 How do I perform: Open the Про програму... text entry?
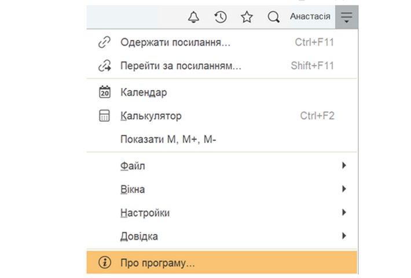point(157,262)
